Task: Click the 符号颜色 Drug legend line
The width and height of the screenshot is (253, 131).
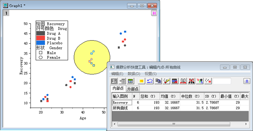Action: 51,29
